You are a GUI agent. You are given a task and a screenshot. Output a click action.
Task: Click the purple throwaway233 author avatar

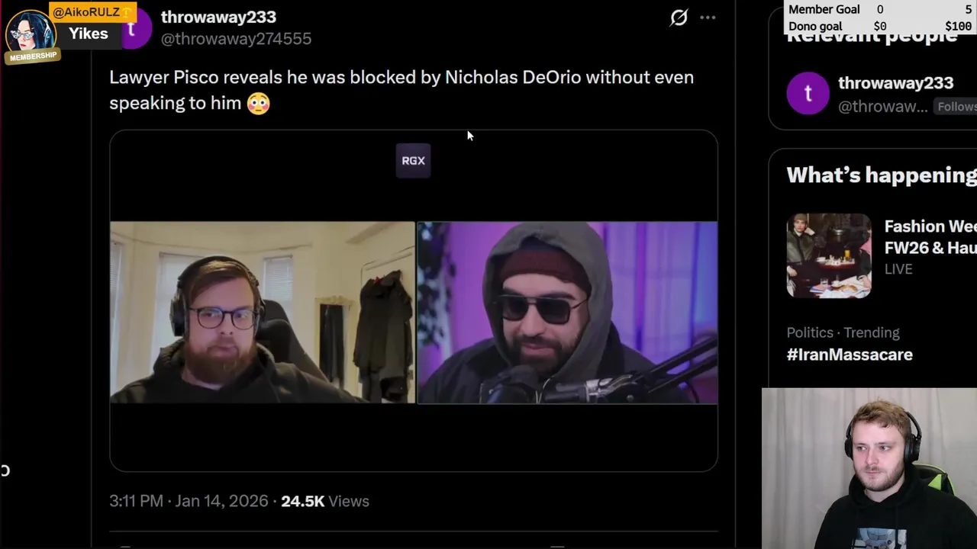coord(136,30)
